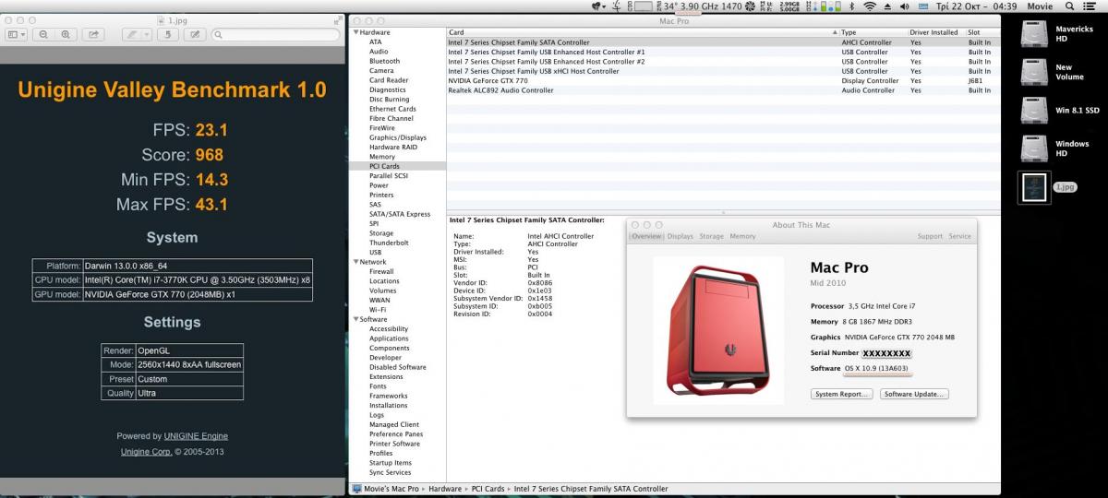This screenshot has height=498, width=1108.
Task: Sort by the Card column header
Action: [x=642, y=32]
